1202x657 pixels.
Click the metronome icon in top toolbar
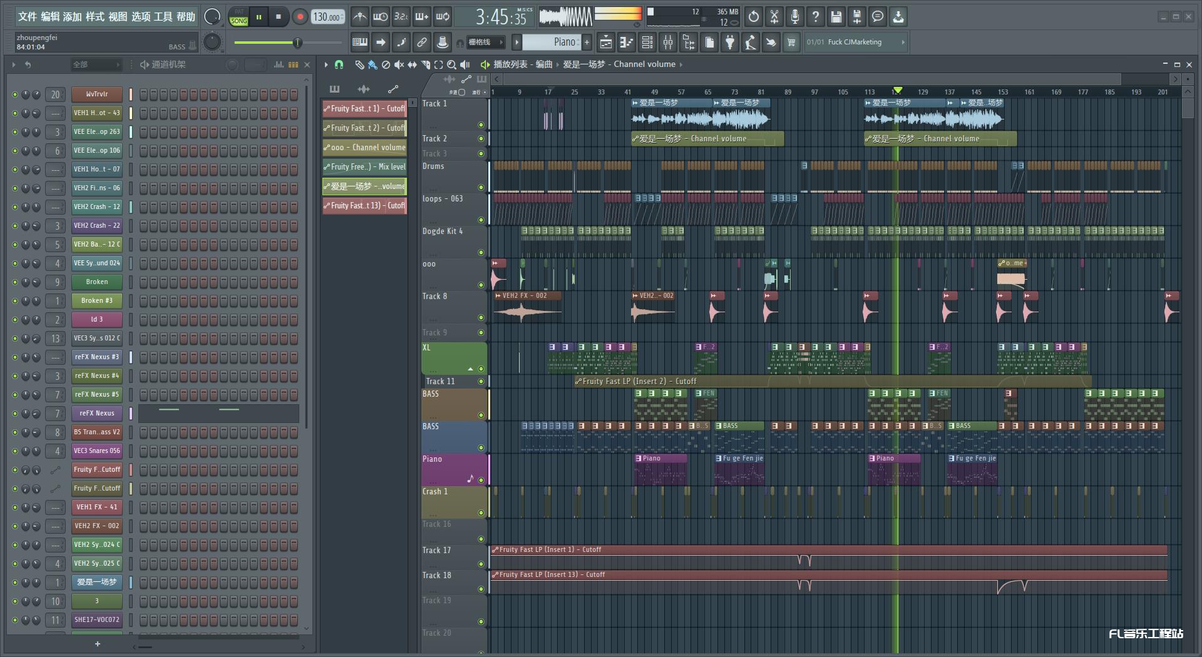click(x=359, y=17)
